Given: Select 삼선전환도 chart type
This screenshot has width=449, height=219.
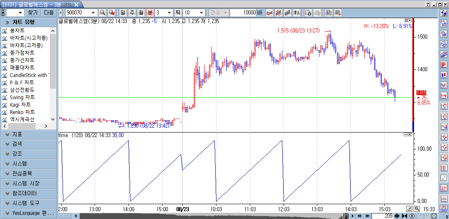Looking at the screenshot, I should (22, 90).
